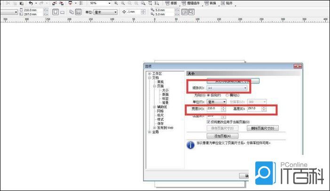330x191 pixels.
Task: Click the Import icon in toolbar
Action: (x=55, y=3)
